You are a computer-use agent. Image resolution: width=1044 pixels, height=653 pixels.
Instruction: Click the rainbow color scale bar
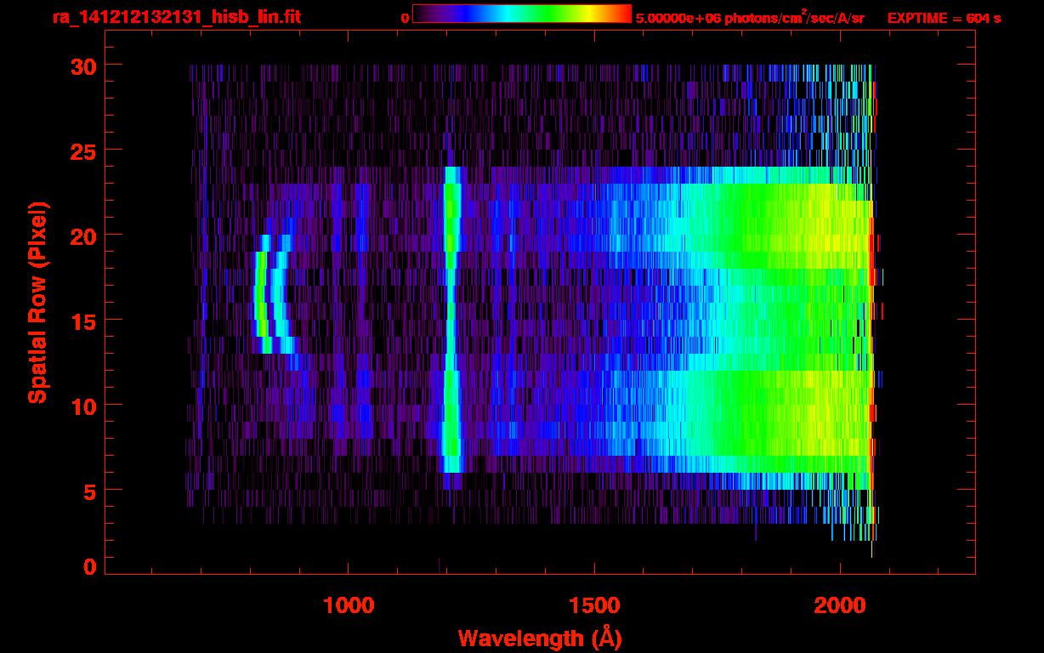[x=522, y=14]
